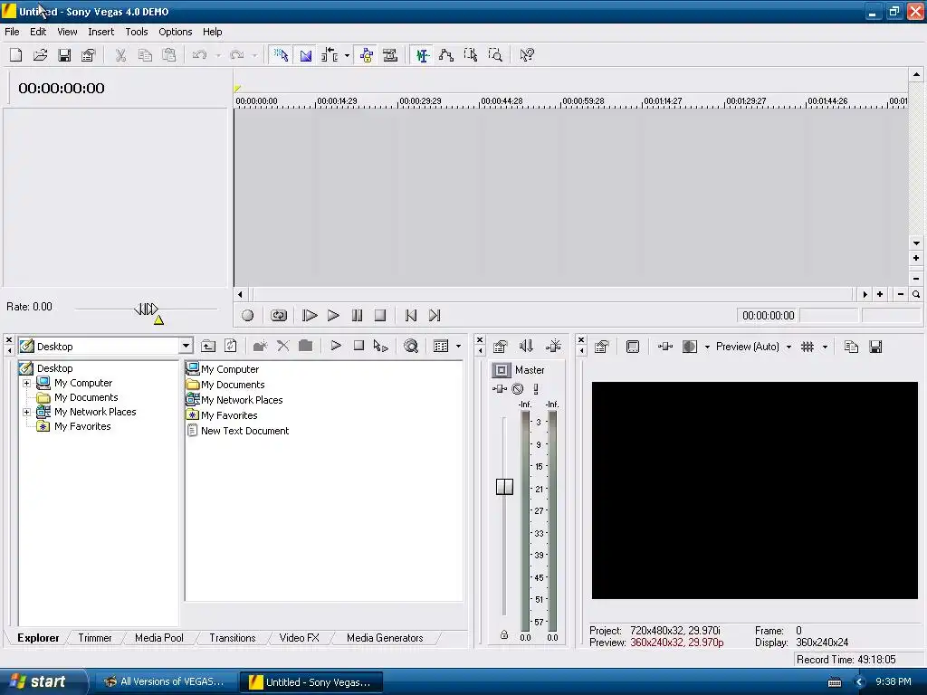Viewport: 927px width, 695px height.
Task: Toggle Auto Ripple button
Action: click(x=330, y=55)
